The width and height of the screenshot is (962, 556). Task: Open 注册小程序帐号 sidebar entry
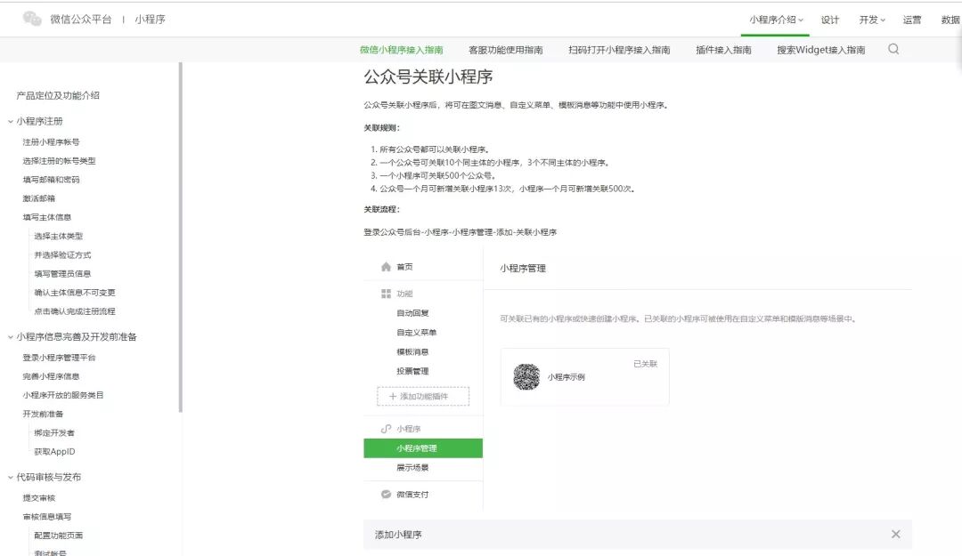[x=51, y=142]
